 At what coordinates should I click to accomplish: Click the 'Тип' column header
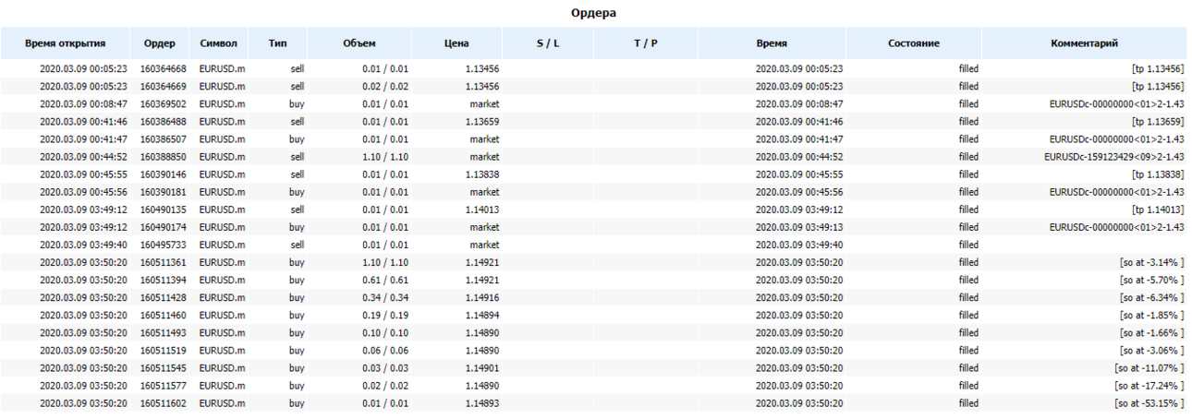(x=277, y=43)
